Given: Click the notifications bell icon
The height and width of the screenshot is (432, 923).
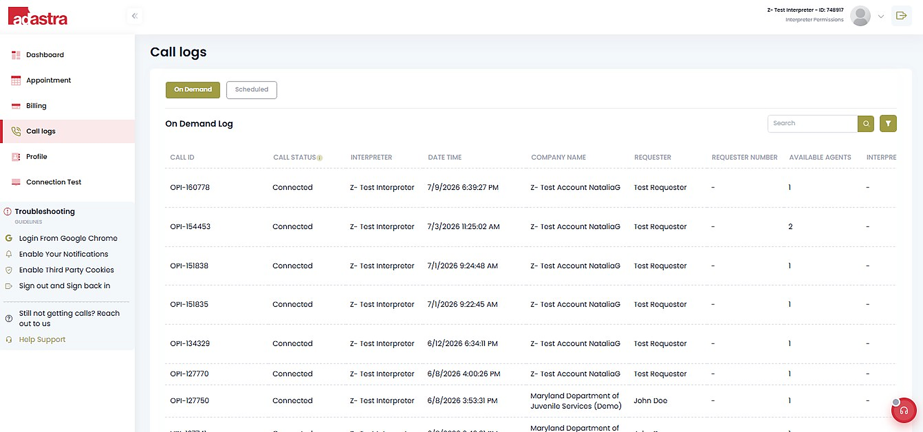Looking at the screenshot, I should pyautogui.click(x=9, y=254).
